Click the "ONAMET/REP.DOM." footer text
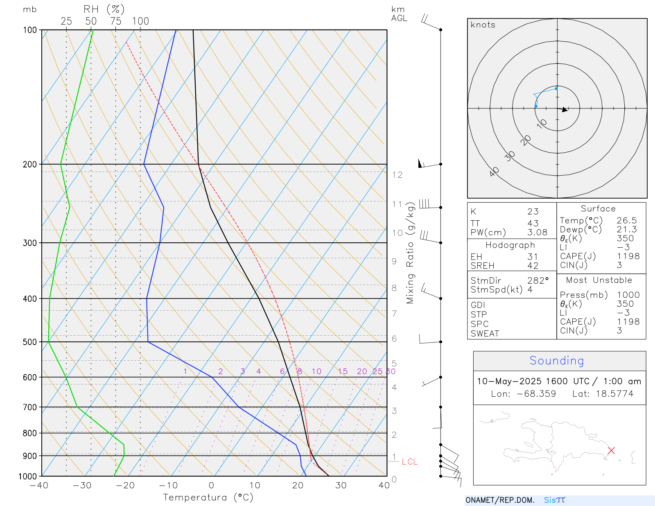The height and width of the screenshot is (506, 655). pos(500,500)
